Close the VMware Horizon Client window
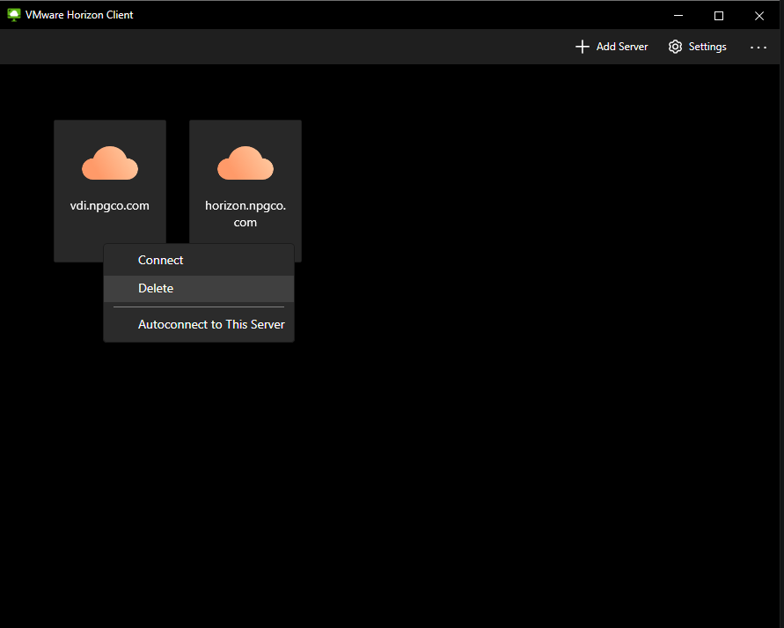Viewport: 784px width, 628px height. click(759, 15)
